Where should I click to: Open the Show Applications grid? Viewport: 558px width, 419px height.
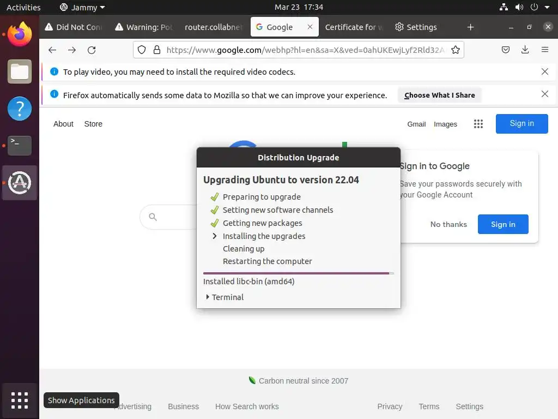20,400
